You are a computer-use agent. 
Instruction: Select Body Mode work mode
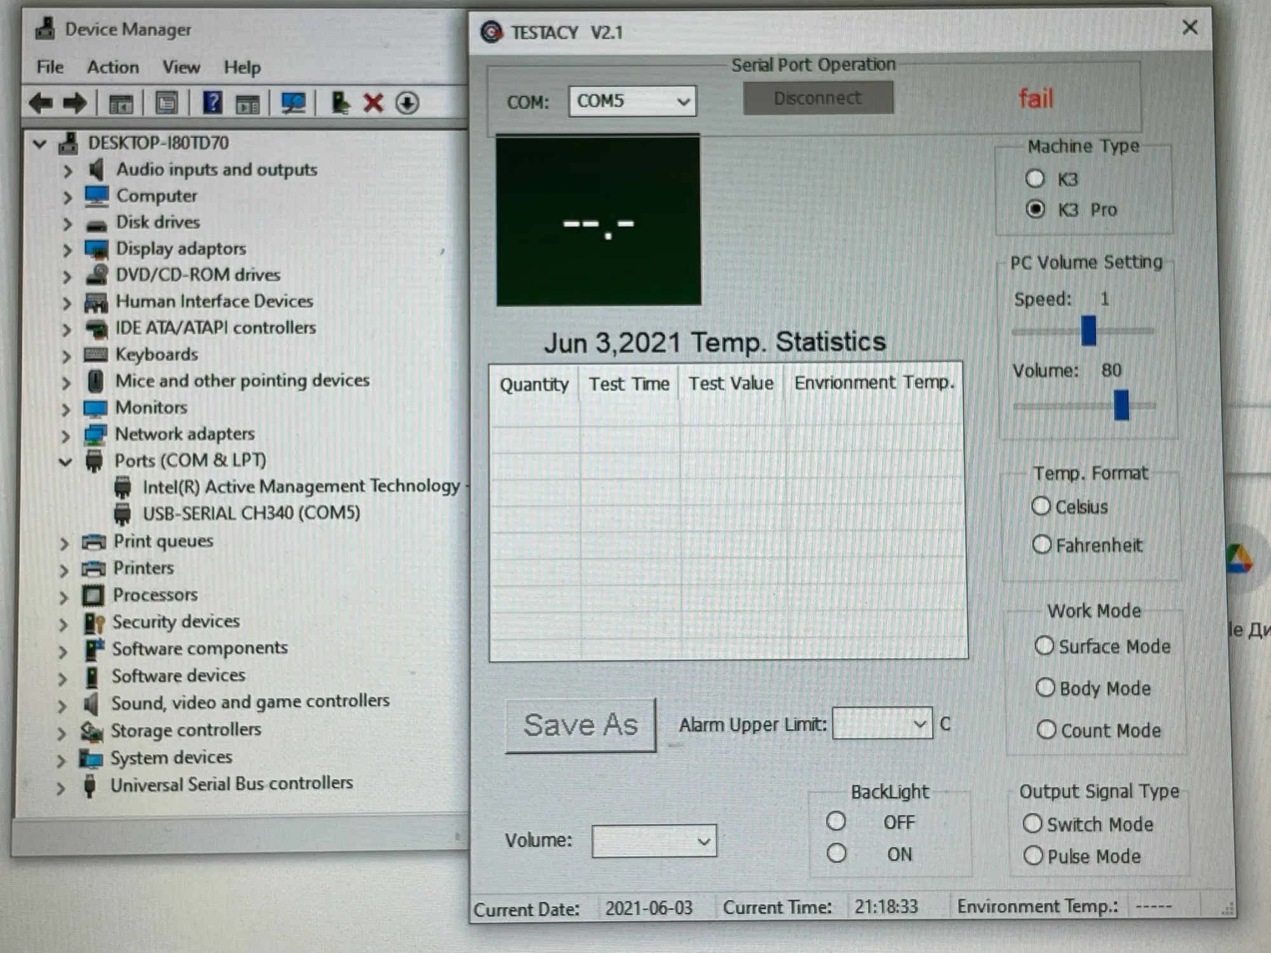(1045, 687)
